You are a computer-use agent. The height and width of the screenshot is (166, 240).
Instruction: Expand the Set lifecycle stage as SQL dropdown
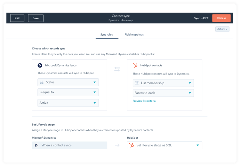[x=165, y=145]
